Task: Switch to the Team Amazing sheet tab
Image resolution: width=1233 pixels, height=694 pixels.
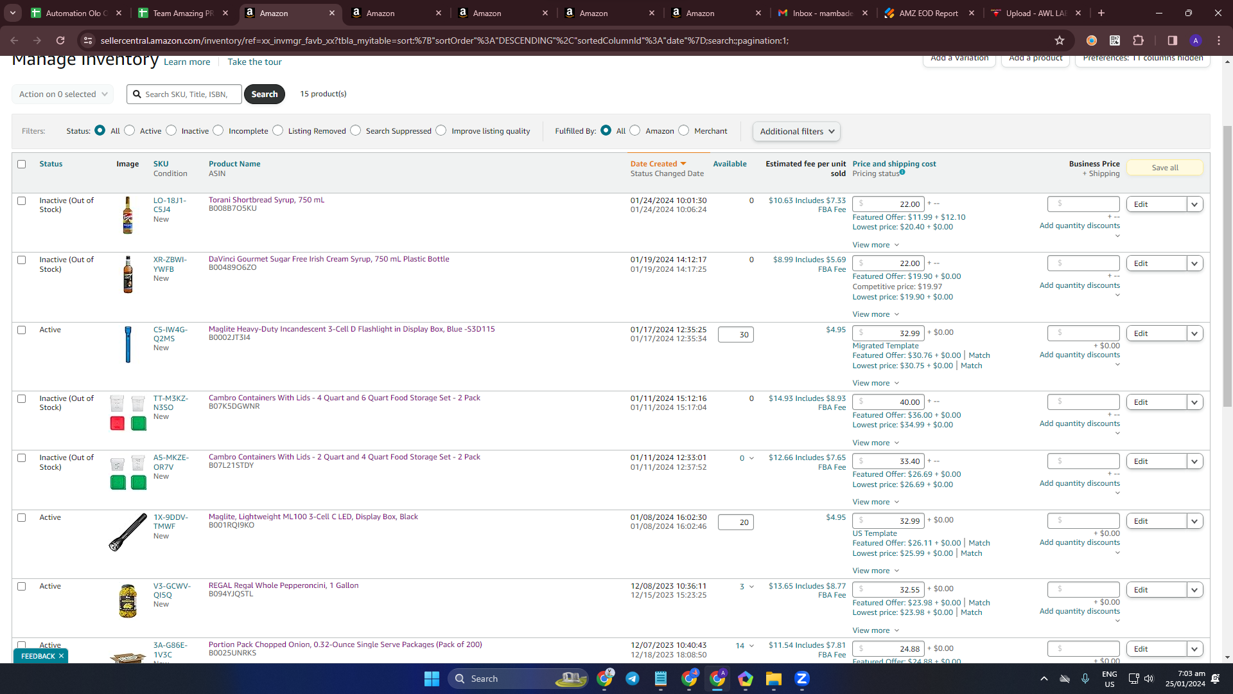Action: pyautogui.click(x=183, y=13)
